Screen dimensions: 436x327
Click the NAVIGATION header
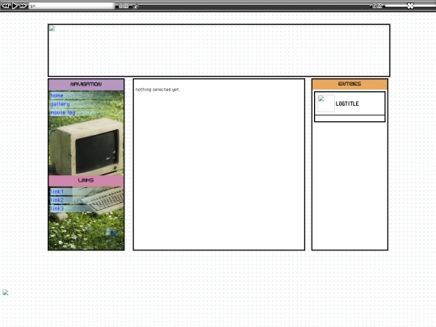86,84
